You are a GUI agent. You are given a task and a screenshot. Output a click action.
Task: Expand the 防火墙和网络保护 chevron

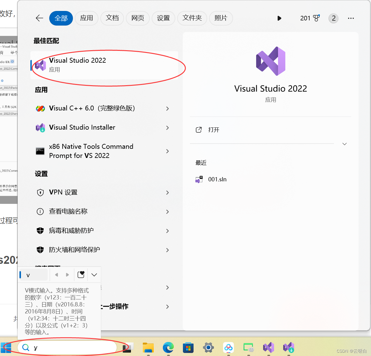[x=167, y=250]
